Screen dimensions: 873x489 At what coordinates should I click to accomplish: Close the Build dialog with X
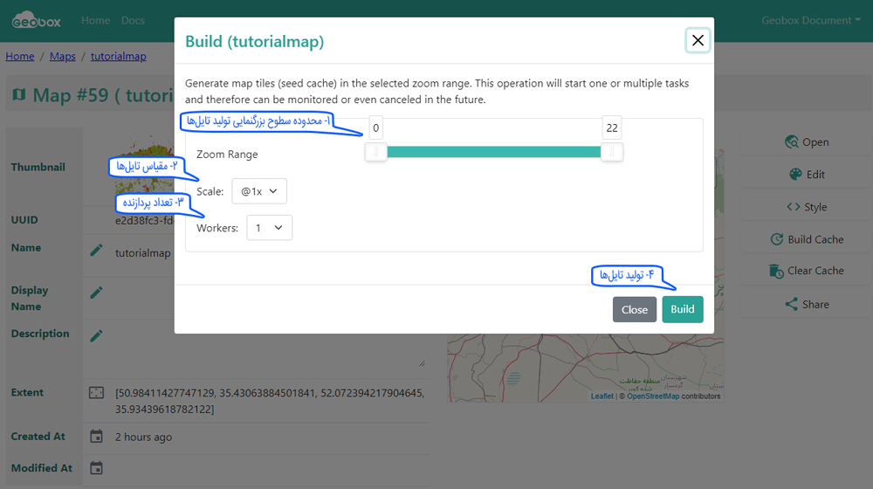697,40
